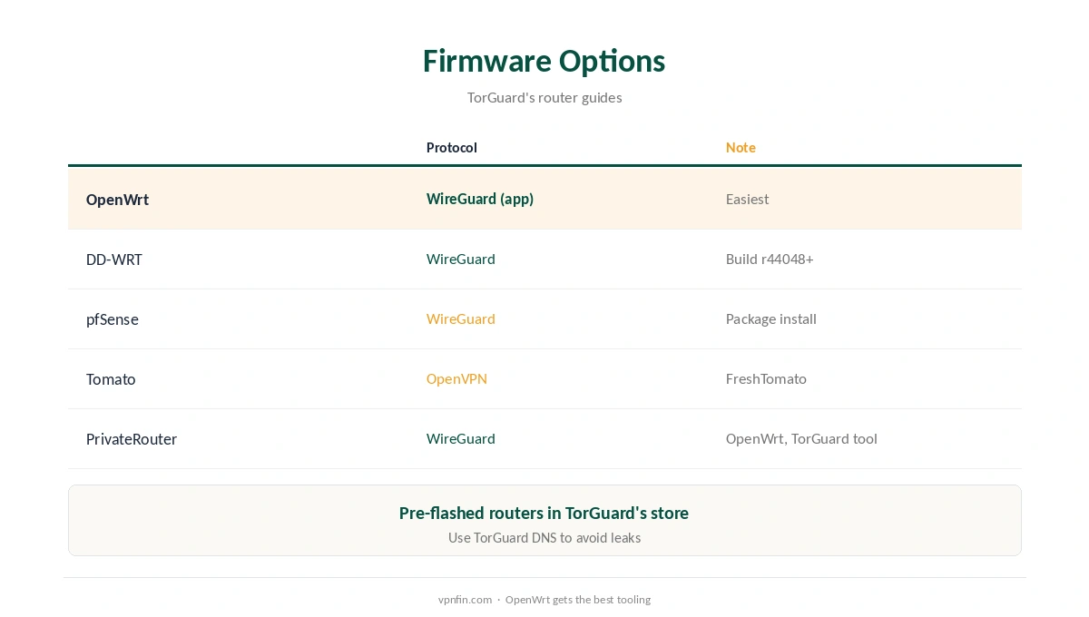1089x617 pixels.
Task: Click WireGuard (app) in the OpenWrt row
Action: 480,199
